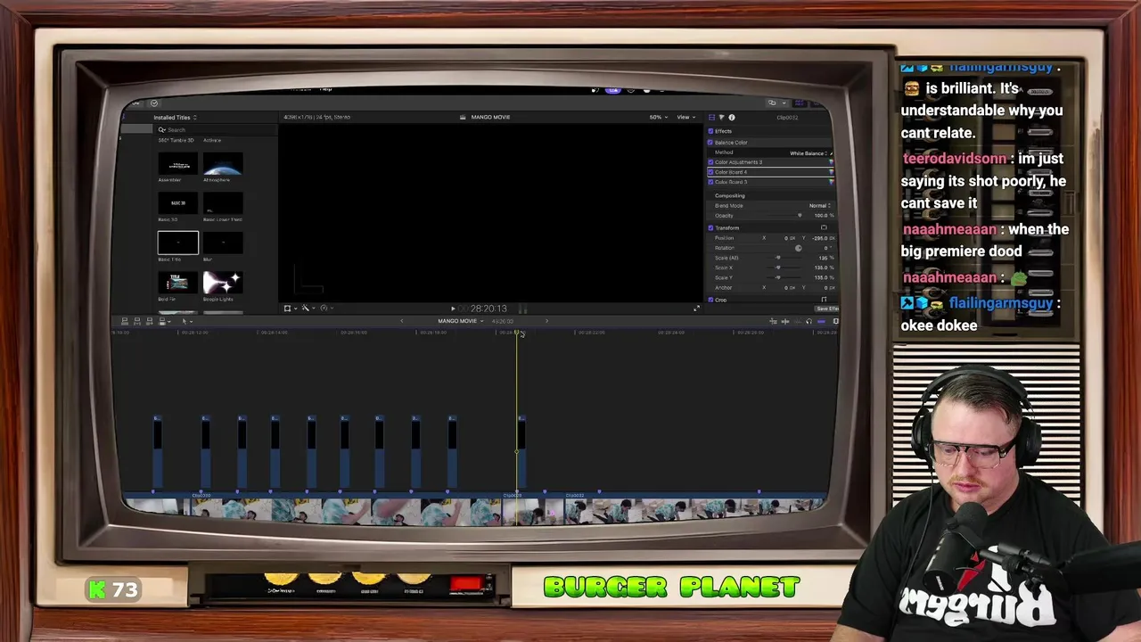Open color controls for Color Adjustments 3
This screenshot has height=642, width=1141.
click(x=831, y=162)
